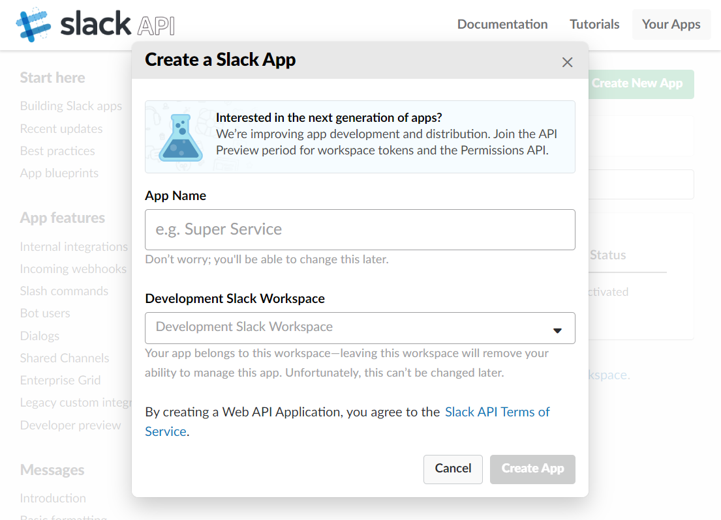The height and width of the screenshot is (520, 721).
Task: Open Enterprise Grid sidebar link
Action: [60, 381]
